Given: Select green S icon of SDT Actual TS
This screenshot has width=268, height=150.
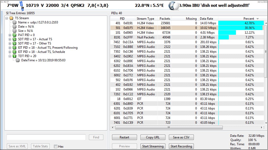Looking at the screenshot, I should click(x=14, y=39).
